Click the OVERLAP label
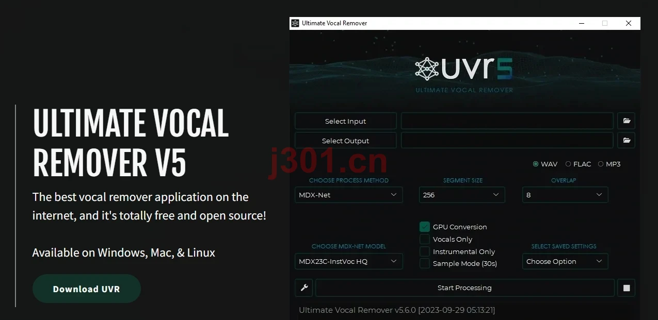This screenshot has width=658, height=320. (x=564, y=180)
